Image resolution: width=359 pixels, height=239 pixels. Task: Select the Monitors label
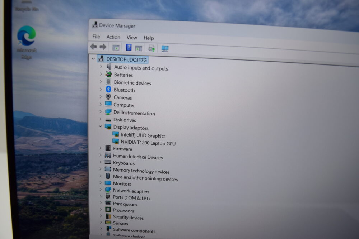point(122,183)
